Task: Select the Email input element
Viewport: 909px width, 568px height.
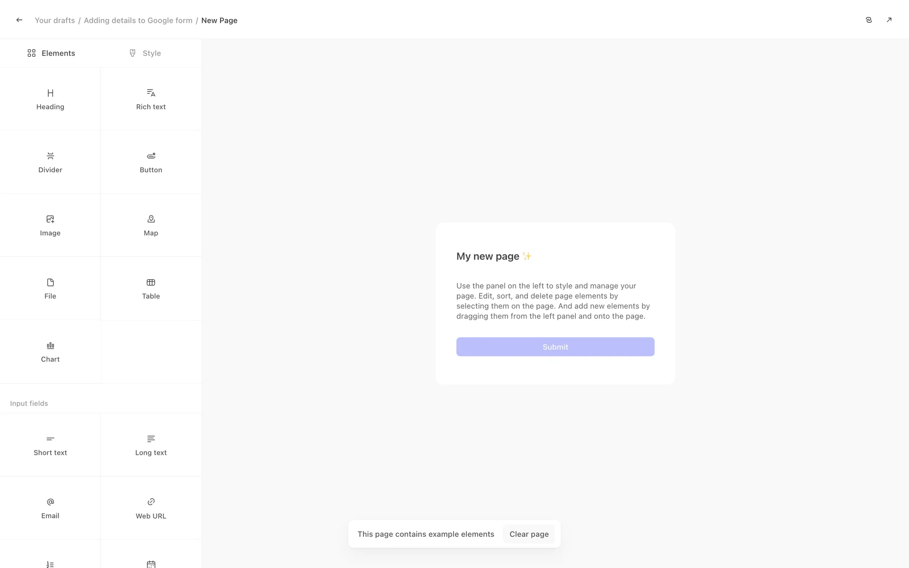Action: (x=50, y=508)
